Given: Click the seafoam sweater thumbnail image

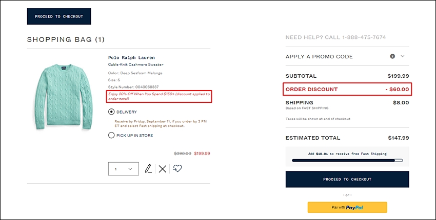Looking at the screenshot, I should (x=64, y=97).
